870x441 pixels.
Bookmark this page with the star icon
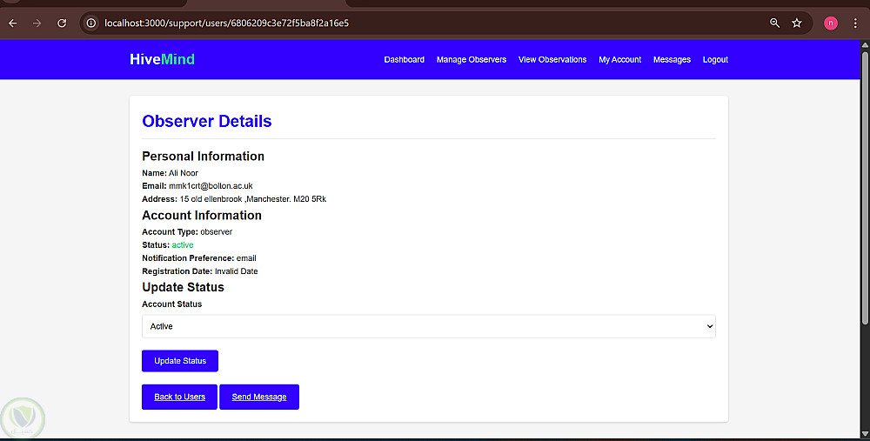click(x=797, y=23)
